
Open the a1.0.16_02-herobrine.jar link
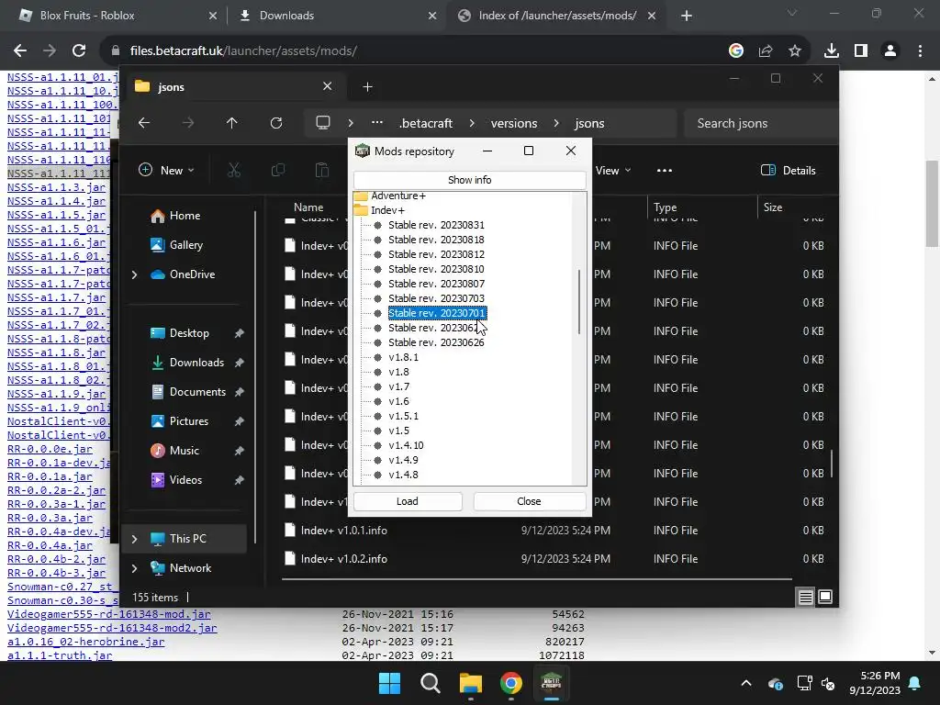click(85, 642)
